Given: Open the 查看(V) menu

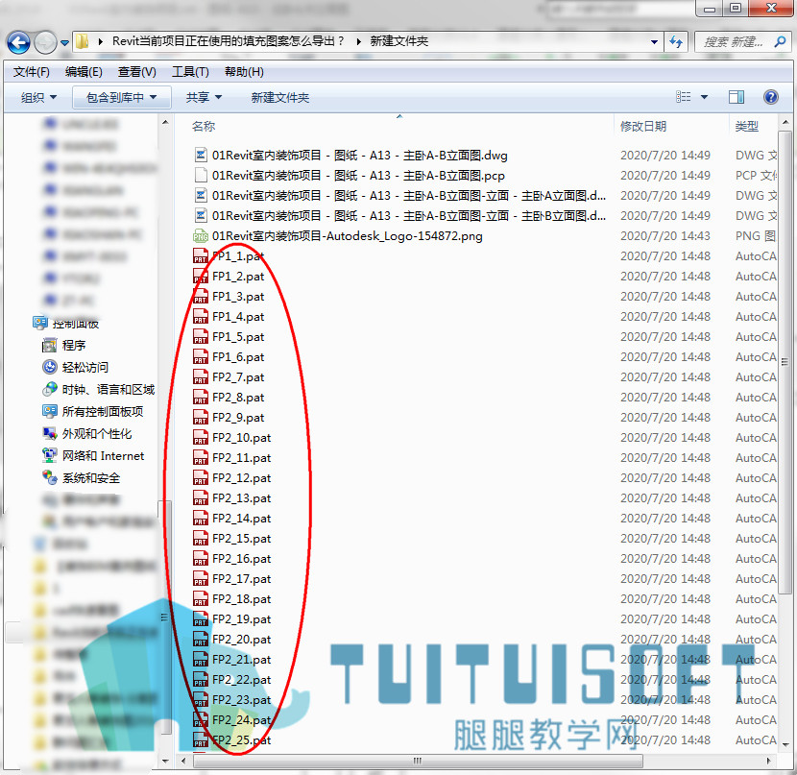Looking at the screenshot, I should 137,72.
